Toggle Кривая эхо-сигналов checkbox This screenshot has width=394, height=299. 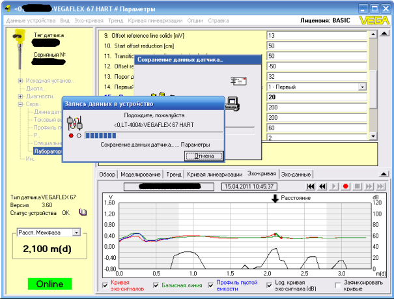[x=106, y=285]
